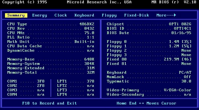Screen dimensions: 199x110
Task: Open the Fixed-Disk tab
Action: pyautogui.click(x=137, y=15)
